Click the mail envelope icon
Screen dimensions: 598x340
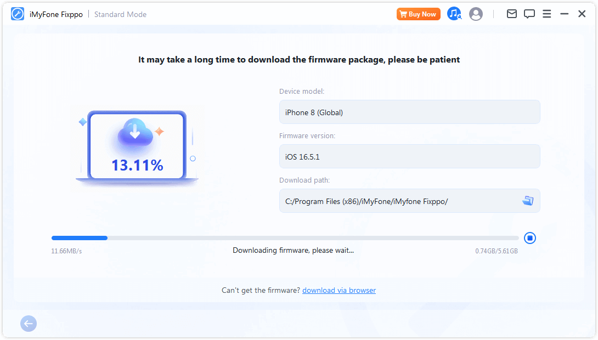(x=511, y=14)
